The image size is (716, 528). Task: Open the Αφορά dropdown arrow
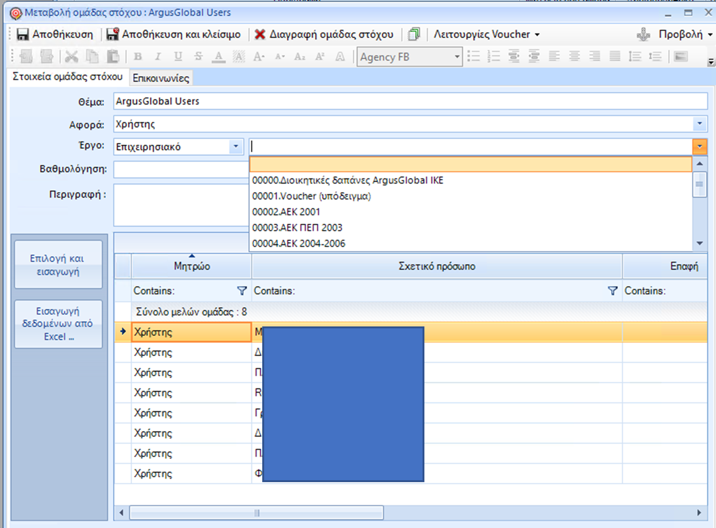[699, 124]
